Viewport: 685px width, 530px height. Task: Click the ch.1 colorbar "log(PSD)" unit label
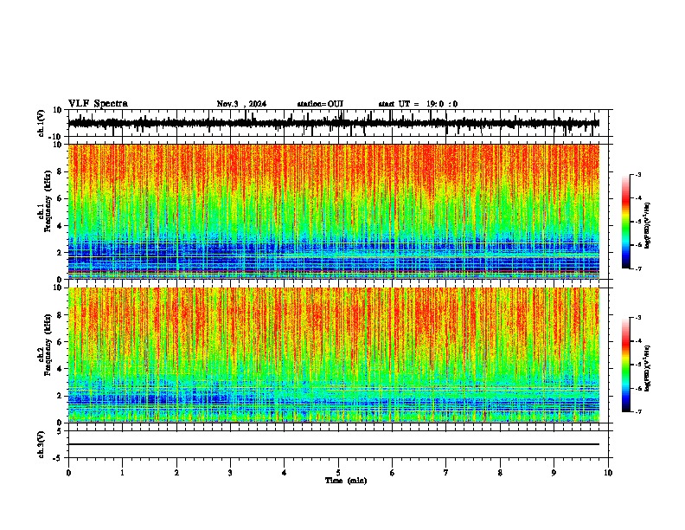click(x=648, y=225)
